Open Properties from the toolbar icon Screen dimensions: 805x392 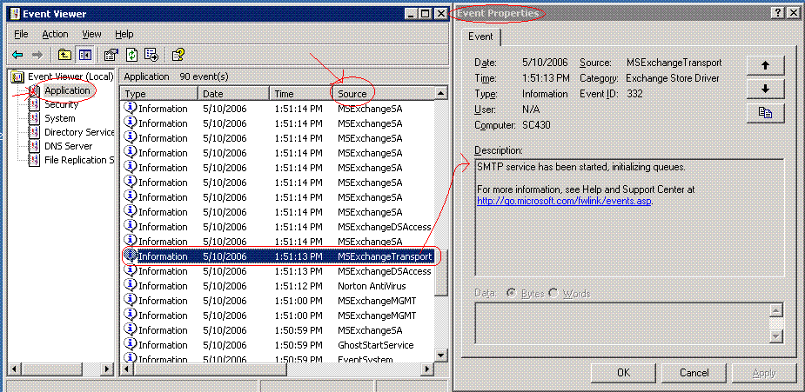[x=111, y=54]
